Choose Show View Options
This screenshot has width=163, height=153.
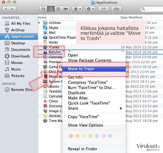coord(94,125)
